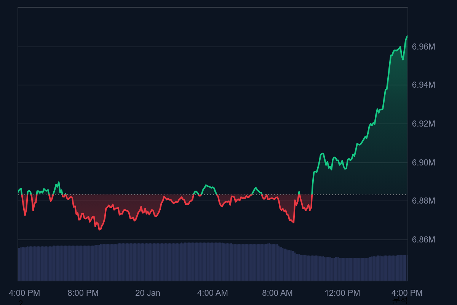Select the 4:00 AM time label

click(213, 293)
